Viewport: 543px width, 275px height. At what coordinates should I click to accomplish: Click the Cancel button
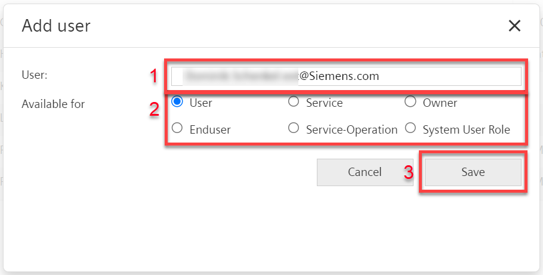[365, 172]
